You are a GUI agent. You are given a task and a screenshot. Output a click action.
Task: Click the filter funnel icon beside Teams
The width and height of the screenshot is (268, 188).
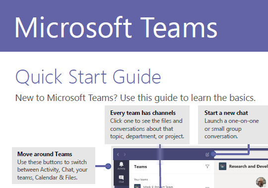(207, 167)
